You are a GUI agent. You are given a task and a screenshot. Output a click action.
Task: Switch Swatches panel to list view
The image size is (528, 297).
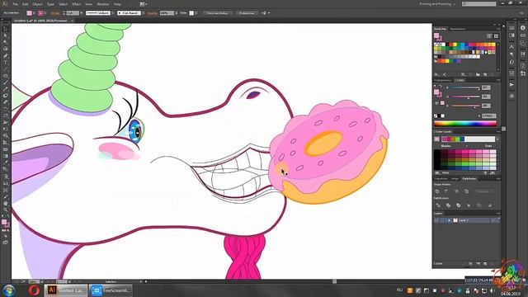coord(489,35)
